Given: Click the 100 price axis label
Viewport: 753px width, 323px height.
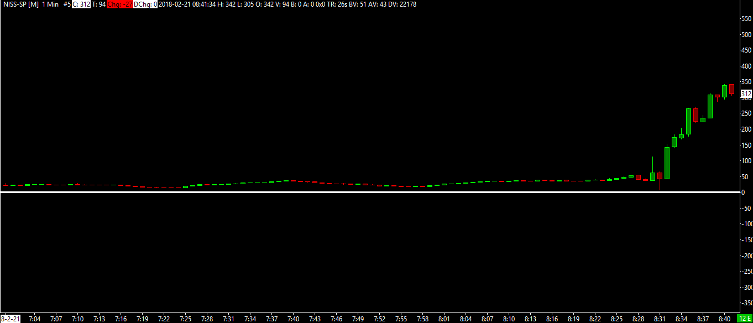Looking at the screenshot, I should coord(746,161).
